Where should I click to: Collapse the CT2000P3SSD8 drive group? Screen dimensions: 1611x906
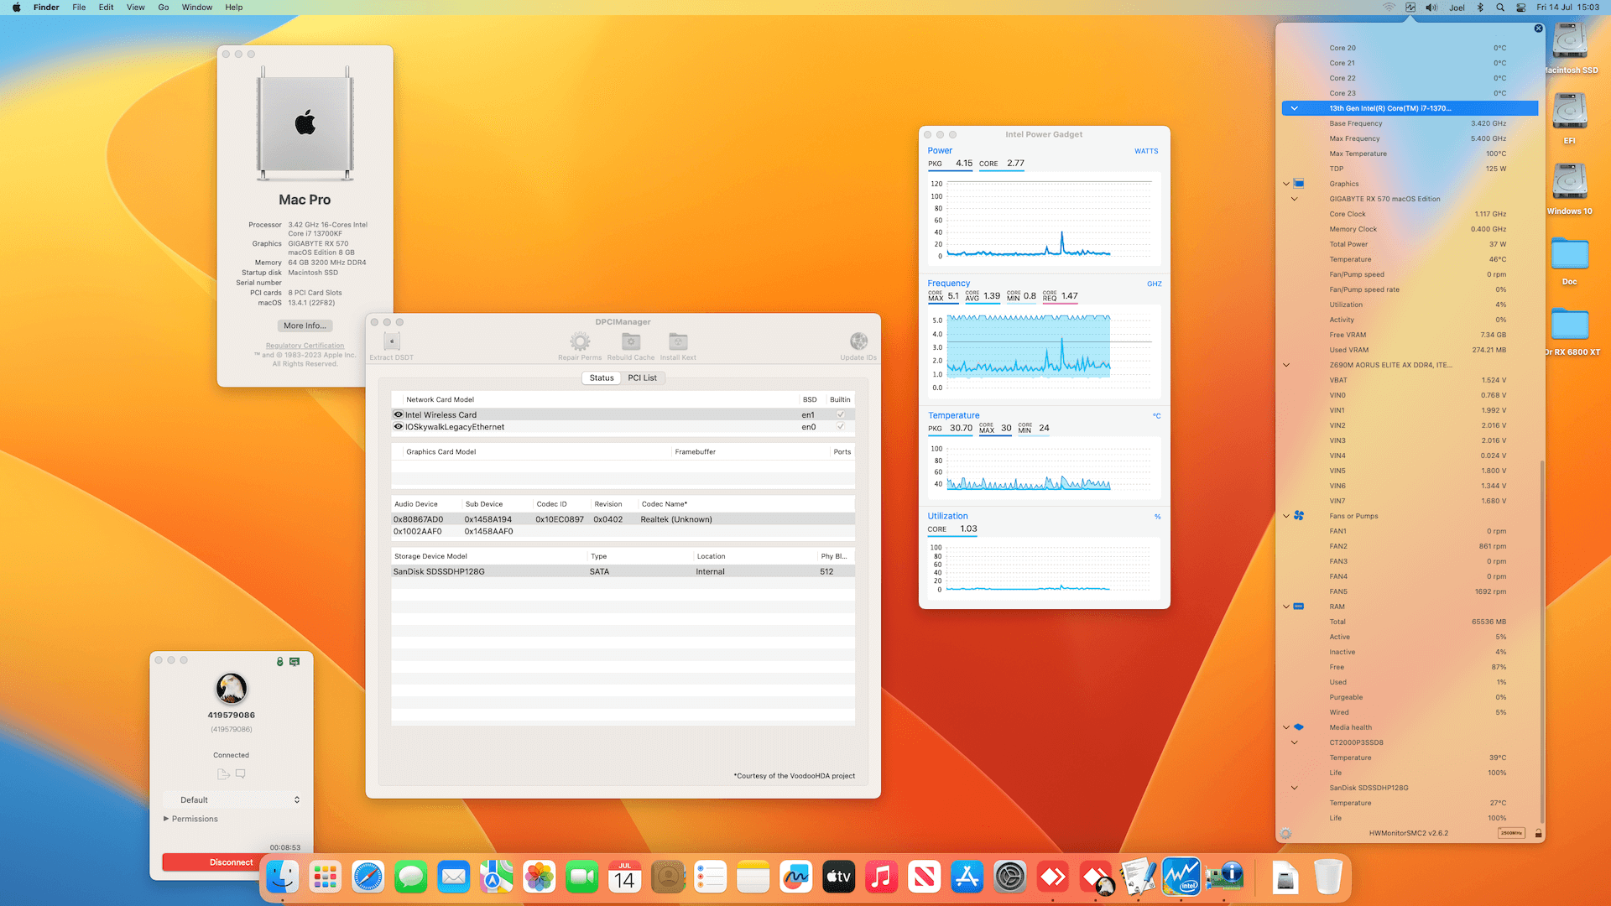(x=1294, y=742)
